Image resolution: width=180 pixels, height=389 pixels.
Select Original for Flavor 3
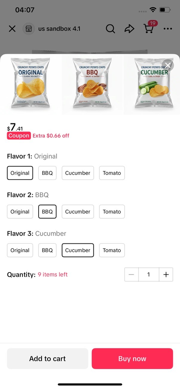click(x=20, y=250)
